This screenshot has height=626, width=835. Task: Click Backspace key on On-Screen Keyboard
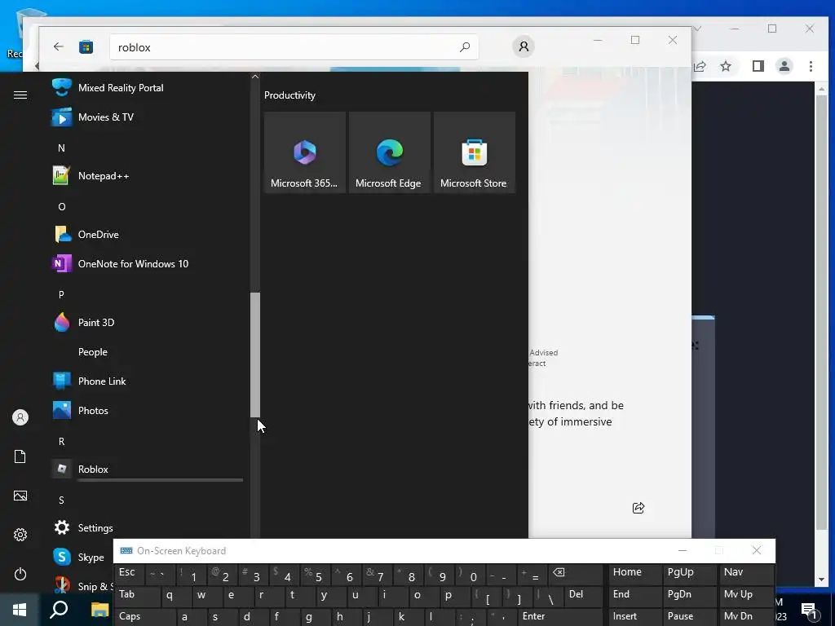[574, 573]
